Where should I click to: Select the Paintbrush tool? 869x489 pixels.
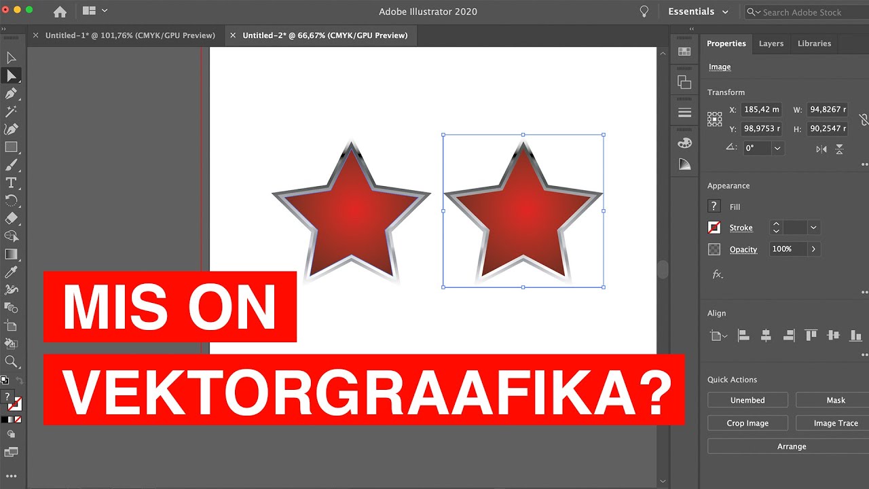tap(11, 164)
